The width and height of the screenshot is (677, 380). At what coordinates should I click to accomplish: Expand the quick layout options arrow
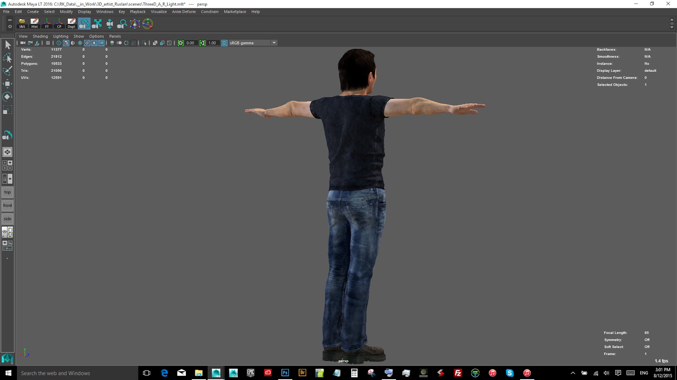(x=7, y=258)
